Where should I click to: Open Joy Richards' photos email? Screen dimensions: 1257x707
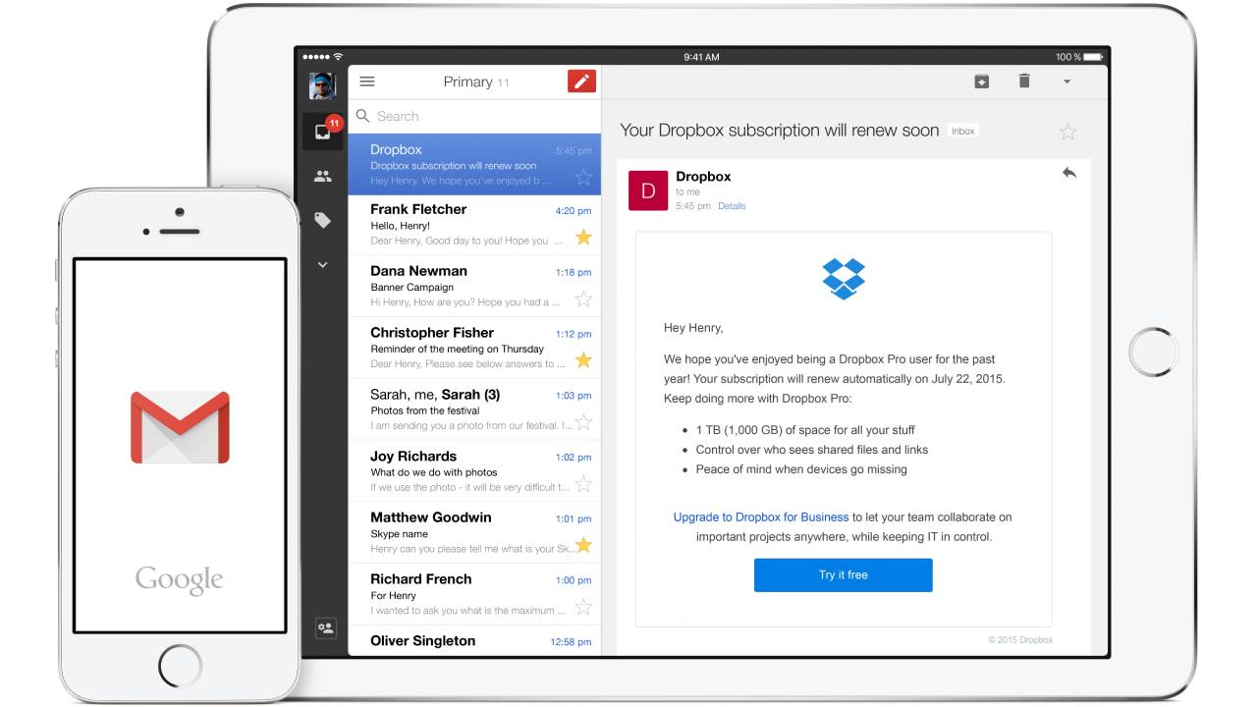point(474,471)
